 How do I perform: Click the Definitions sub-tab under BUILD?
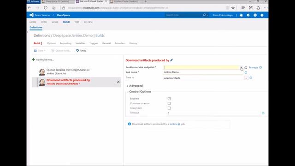[x=36, y=28]
